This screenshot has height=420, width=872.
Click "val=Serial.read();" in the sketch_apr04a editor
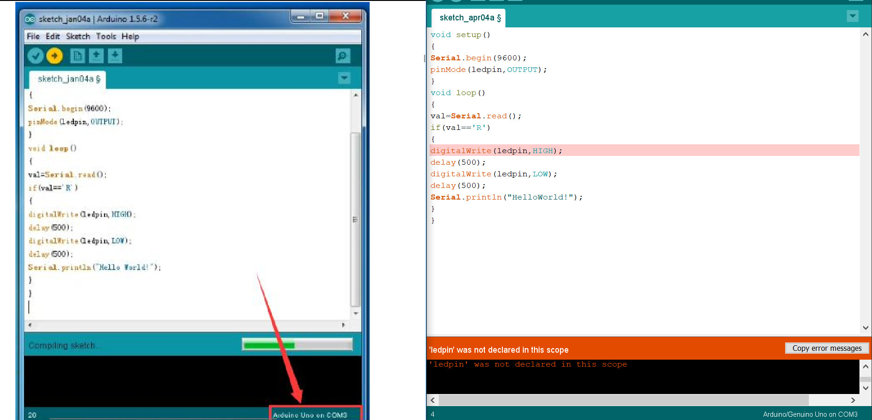tap(476, 116)
